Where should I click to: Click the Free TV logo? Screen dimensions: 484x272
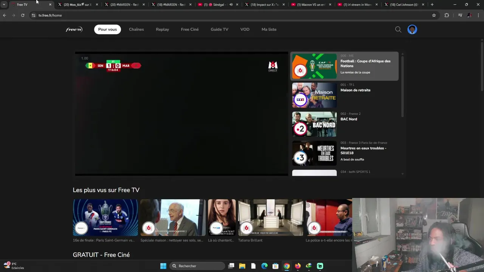[74, 29]
